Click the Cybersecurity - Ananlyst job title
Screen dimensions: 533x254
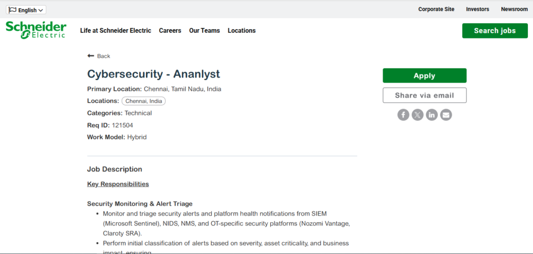pyautogui.click(x=154, y=74)
